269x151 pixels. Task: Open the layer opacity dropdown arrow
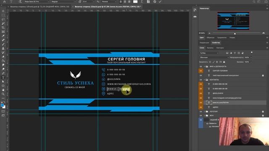[251, 57]
